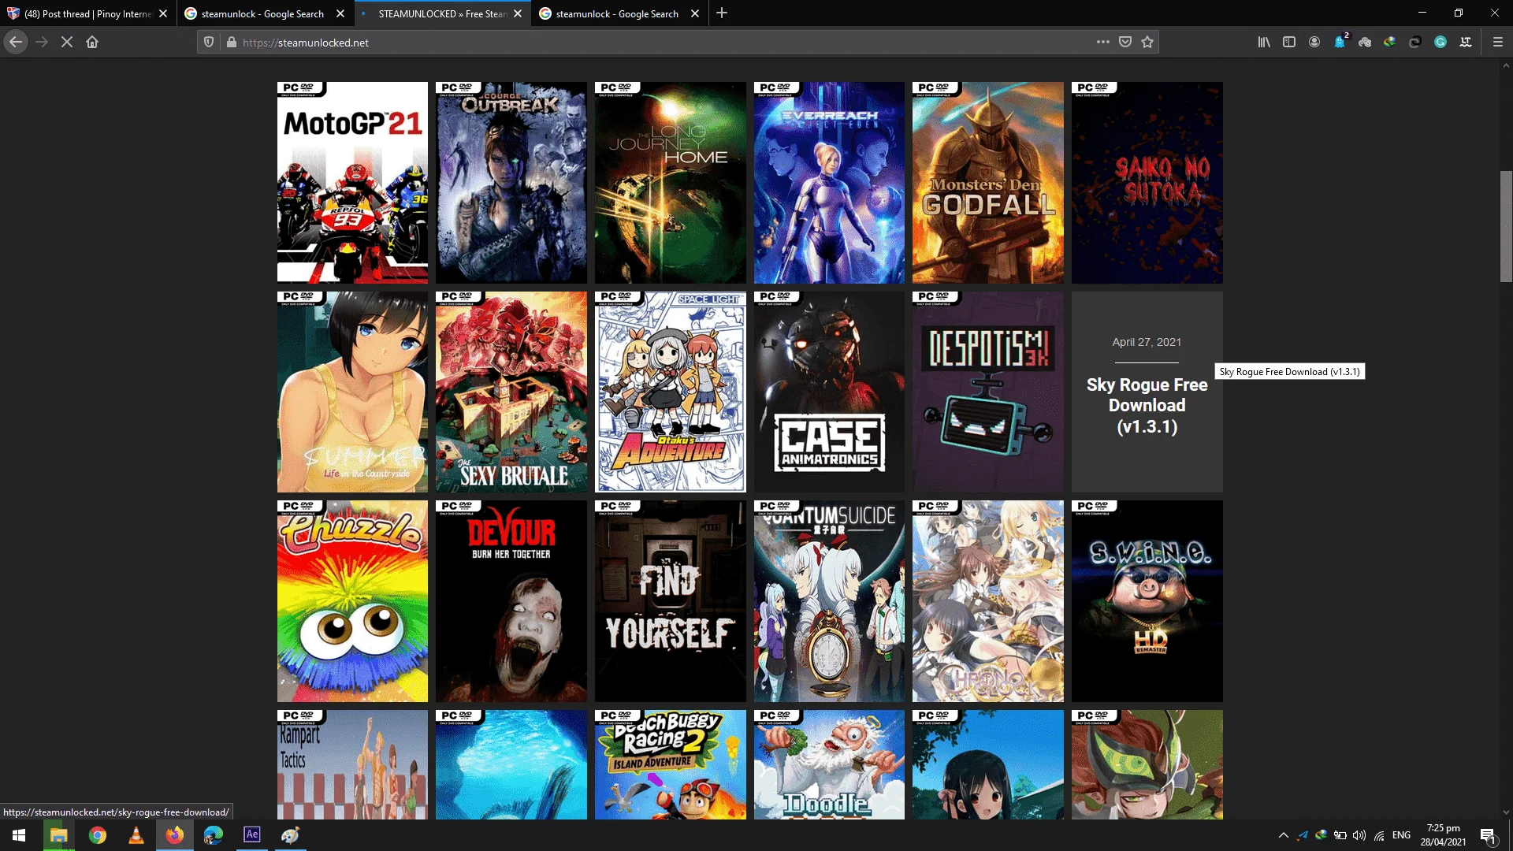Open the Firefox hamburger application menu

pyautogui.click(x=1498, y=42)
